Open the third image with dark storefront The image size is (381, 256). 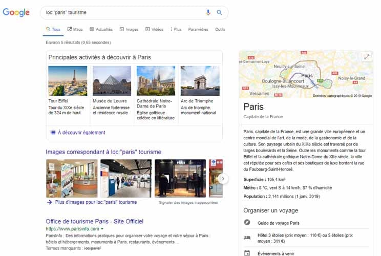click(180, 178)
